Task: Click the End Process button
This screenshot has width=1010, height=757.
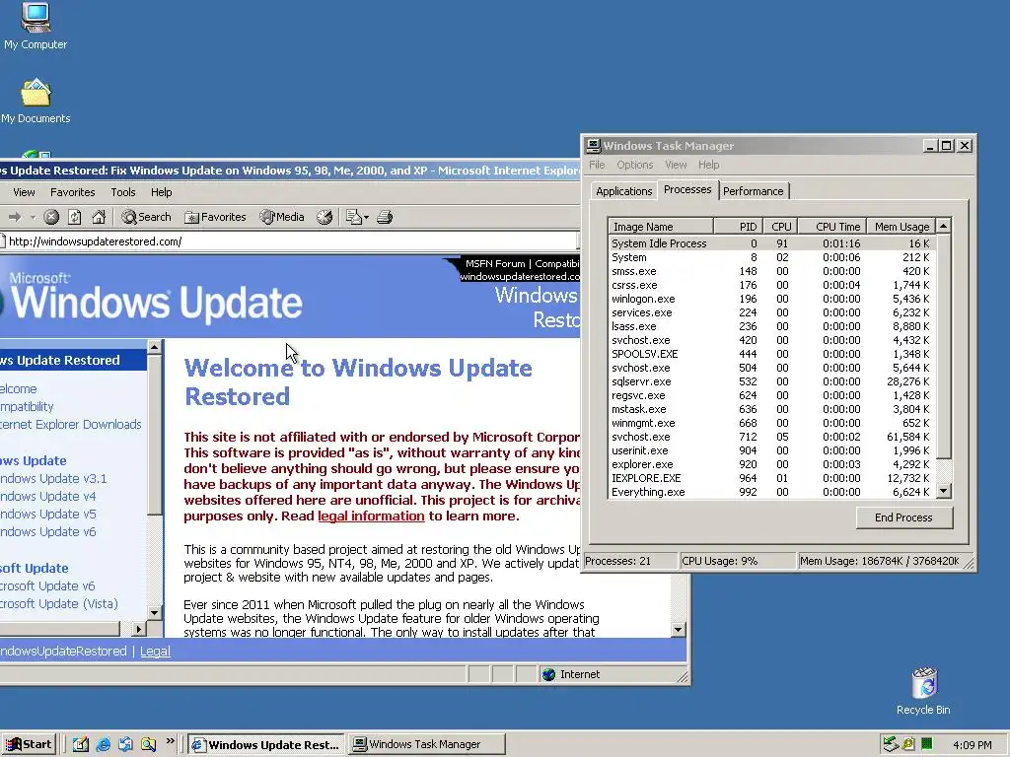Action: (903, 517)
